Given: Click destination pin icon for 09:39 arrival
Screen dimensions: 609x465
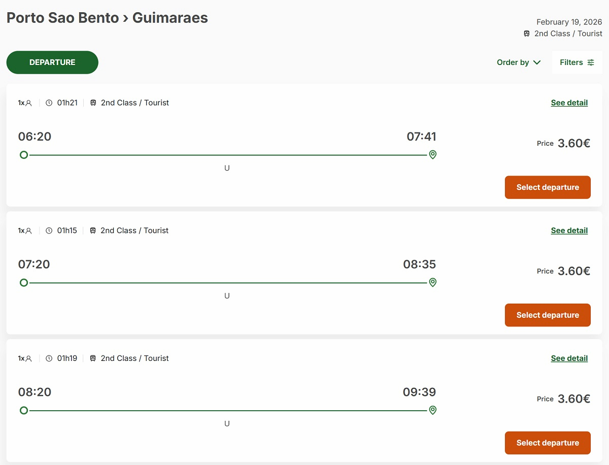Looking at the screenshot, I should 432,410.
